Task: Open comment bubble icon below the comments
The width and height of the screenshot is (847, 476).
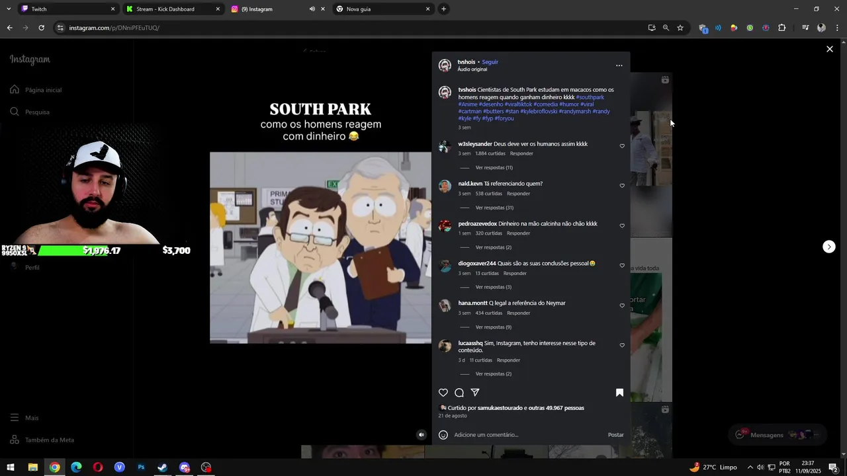Action: (459, 393)
